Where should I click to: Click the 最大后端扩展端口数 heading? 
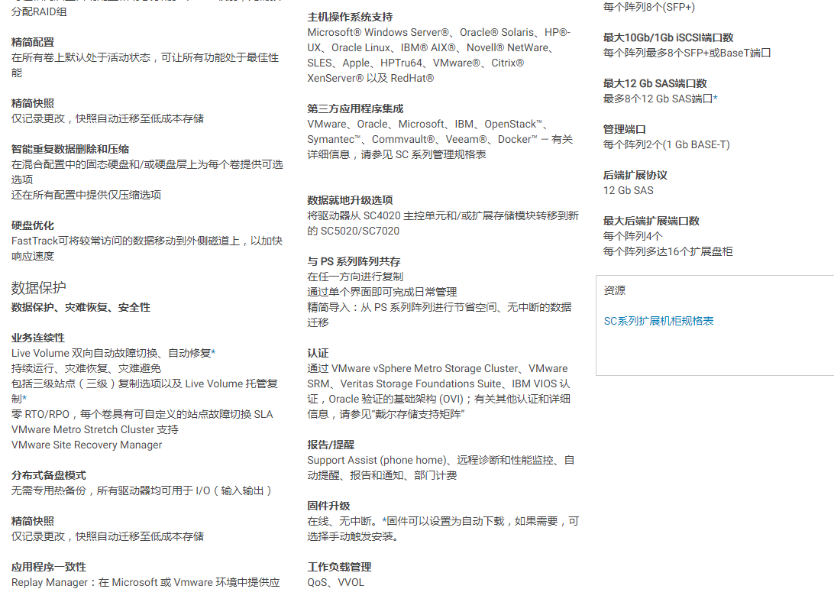click(651, 220)
